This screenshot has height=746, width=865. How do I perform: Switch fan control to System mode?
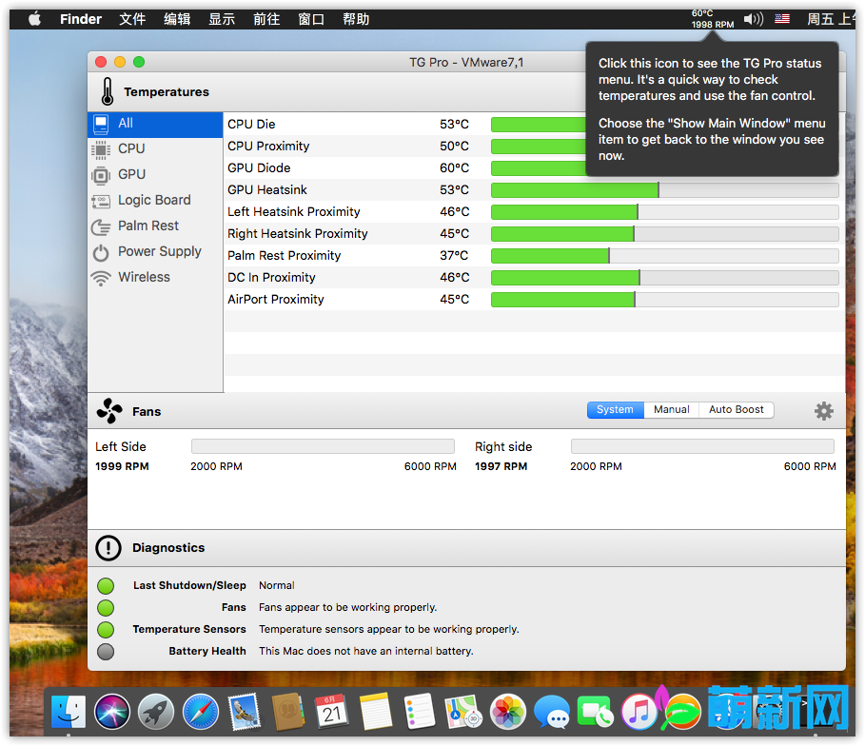point(615,410)
